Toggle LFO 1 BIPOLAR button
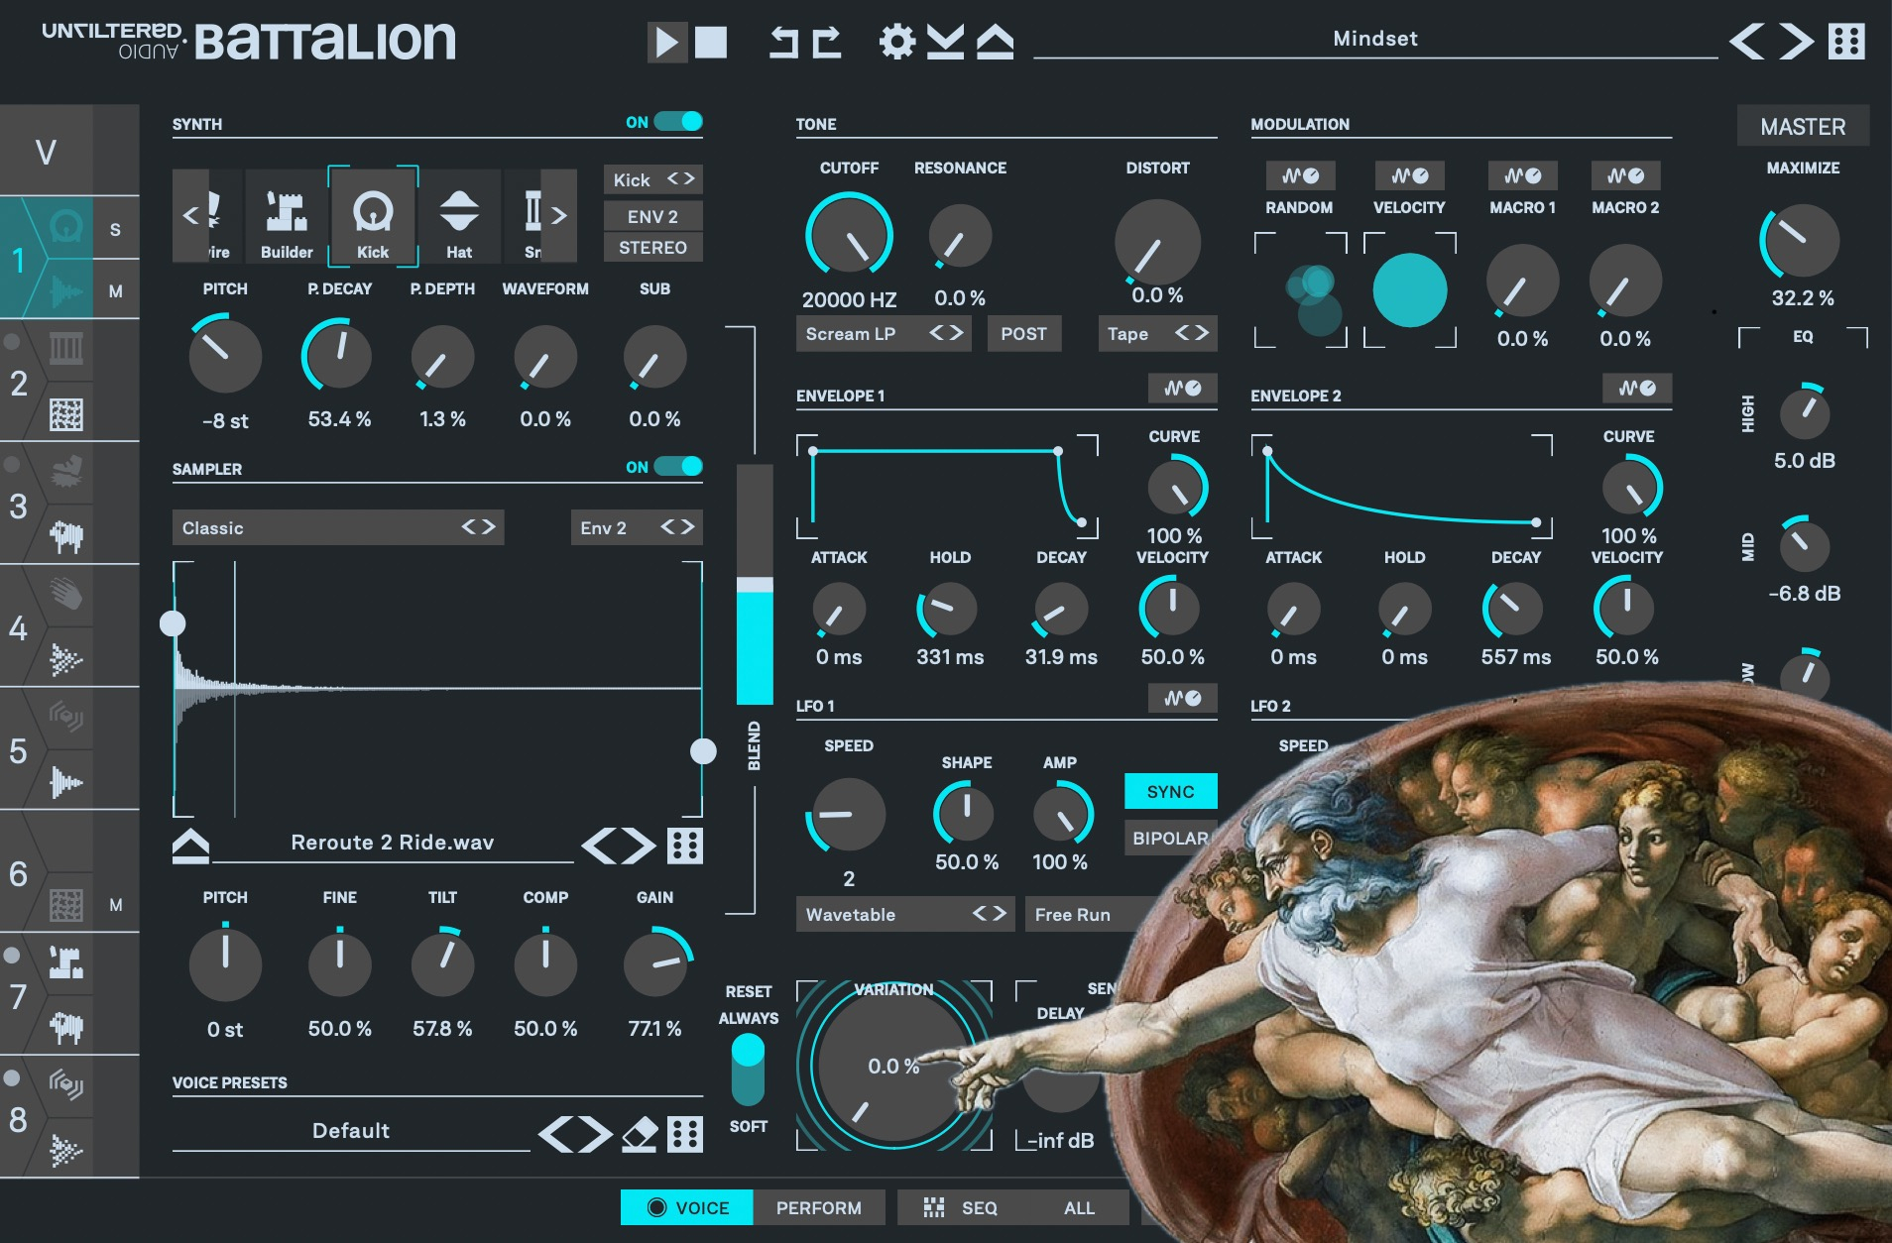 1170,838
